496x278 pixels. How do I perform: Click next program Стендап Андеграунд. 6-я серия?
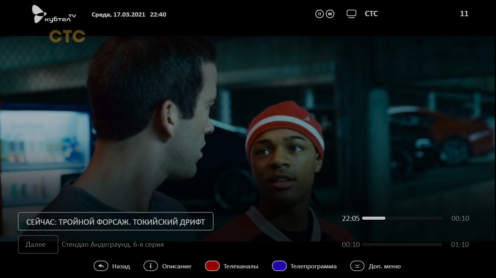[x=113, y=244]
